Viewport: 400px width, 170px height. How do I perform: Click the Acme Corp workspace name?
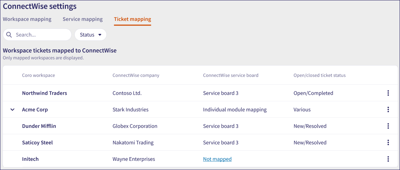pos(35,110)
